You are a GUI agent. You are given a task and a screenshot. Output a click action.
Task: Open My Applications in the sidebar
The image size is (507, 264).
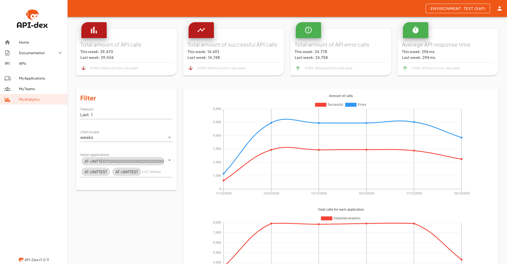point(34,78)
